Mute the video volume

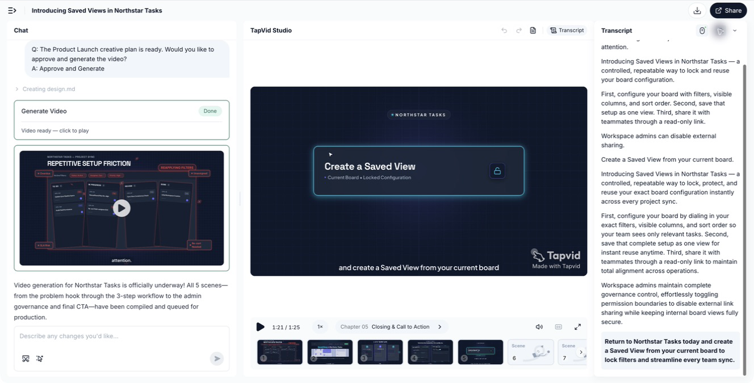539,327
